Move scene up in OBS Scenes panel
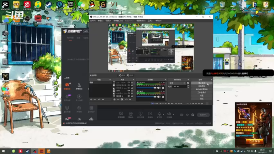The height and width of the screenshot is (154, 274). click(99, 99)
